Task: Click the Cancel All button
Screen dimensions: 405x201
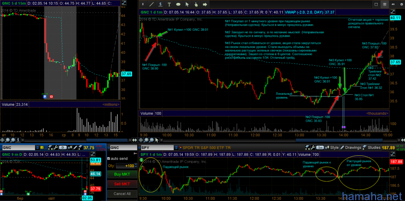Action: click(122, 193)
